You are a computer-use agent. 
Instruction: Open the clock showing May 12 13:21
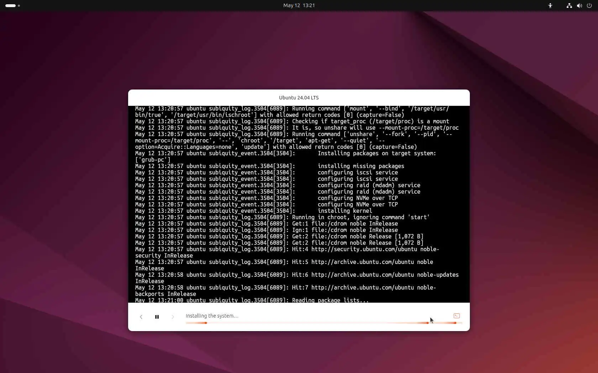[x=299, y=5]
